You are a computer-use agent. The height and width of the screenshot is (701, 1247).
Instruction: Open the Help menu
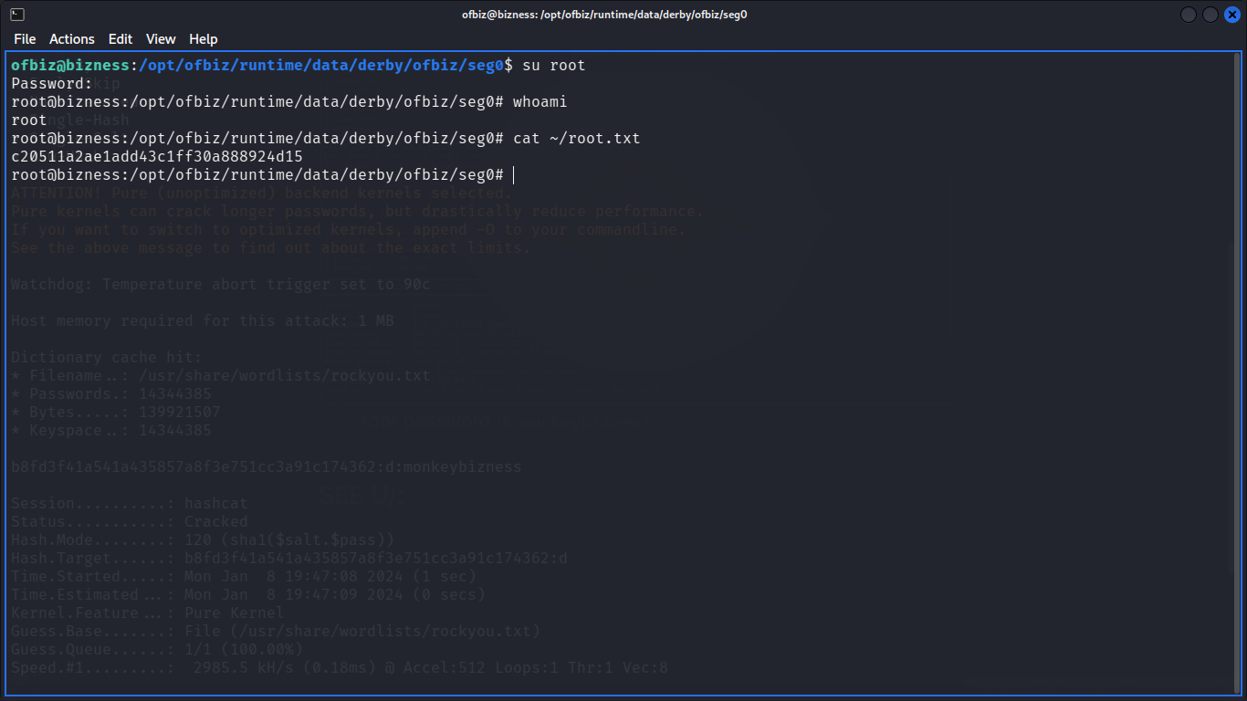click(x=204, y=39)
